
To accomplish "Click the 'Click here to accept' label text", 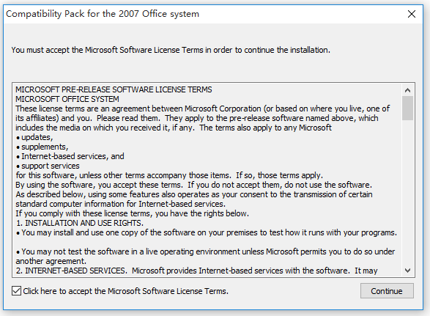I will tap(125, 291).
